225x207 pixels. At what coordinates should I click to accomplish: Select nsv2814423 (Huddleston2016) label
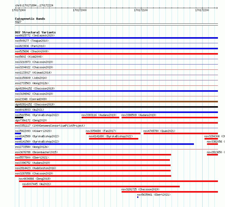tap(36, 168)
